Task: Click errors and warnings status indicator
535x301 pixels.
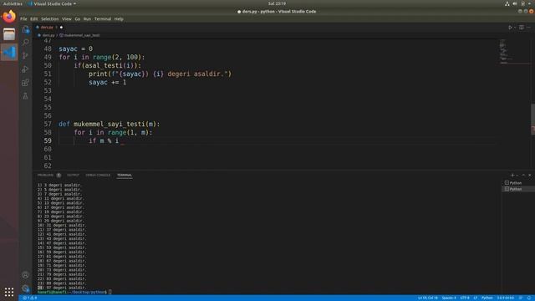Action: click(x=30, y=298)
